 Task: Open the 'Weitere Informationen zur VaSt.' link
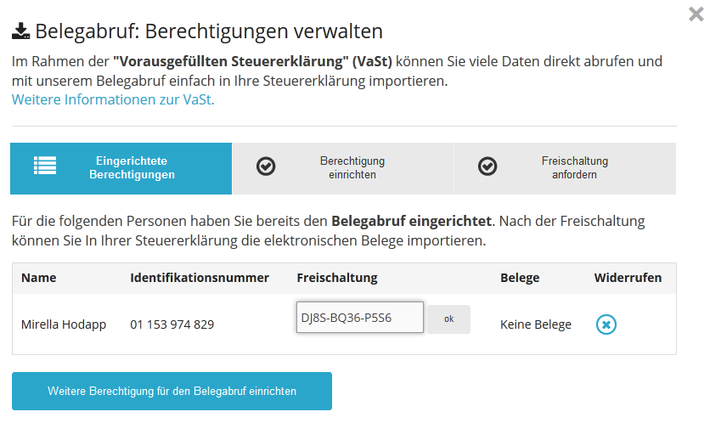[x=113, y=99]
